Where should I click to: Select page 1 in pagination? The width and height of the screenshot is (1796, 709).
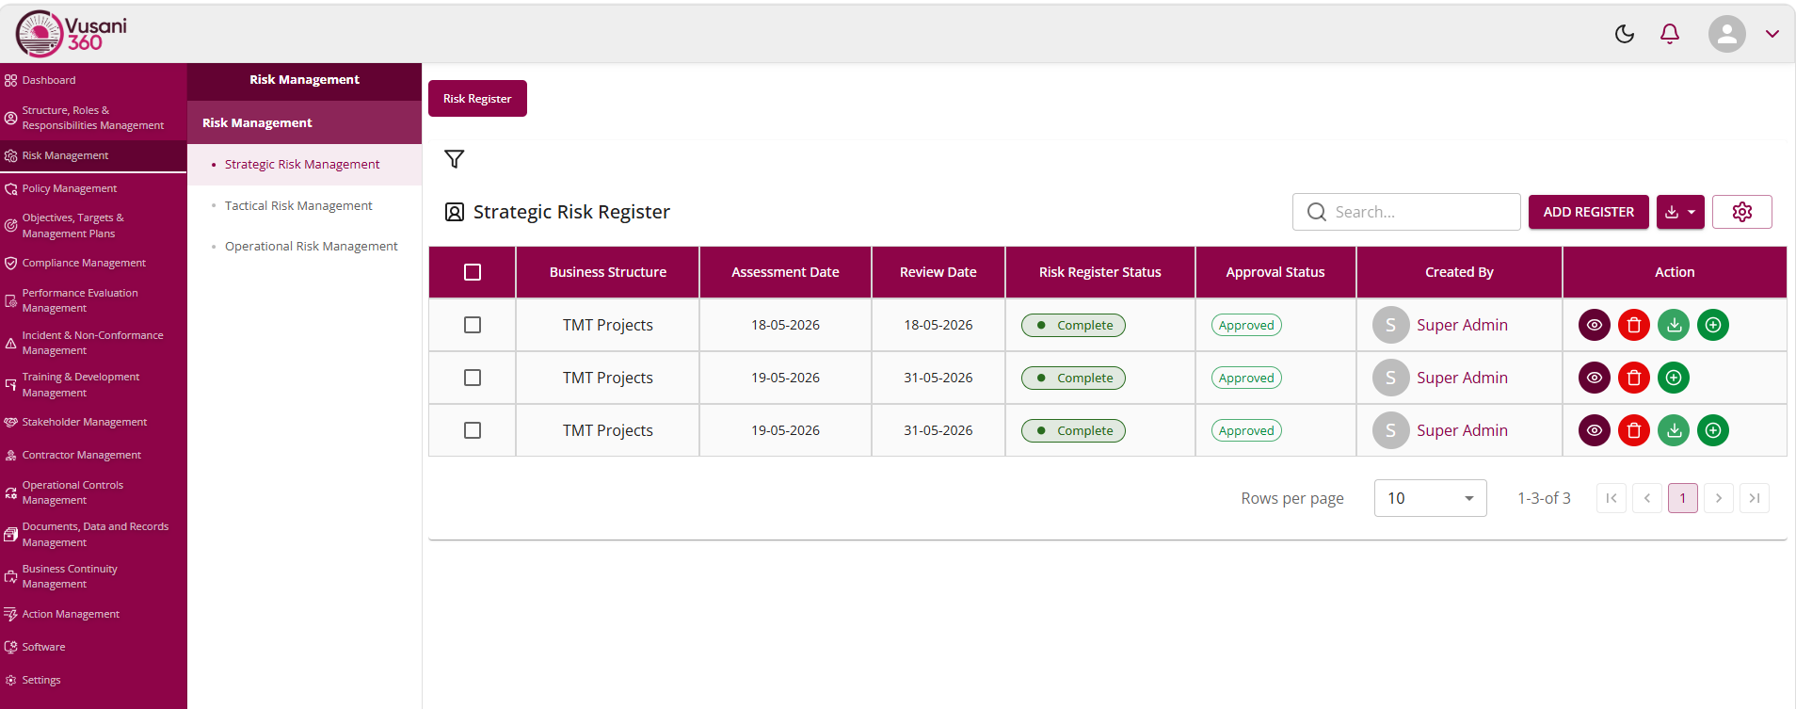[x=1683, y=498]
